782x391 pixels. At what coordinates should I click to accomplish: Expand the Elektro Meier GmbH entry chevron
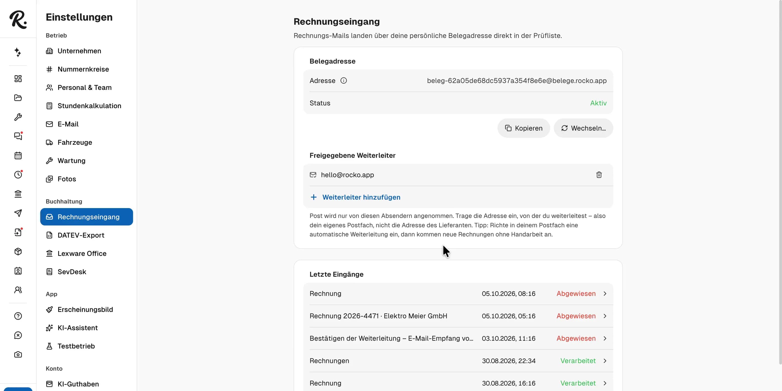point(605,316)
